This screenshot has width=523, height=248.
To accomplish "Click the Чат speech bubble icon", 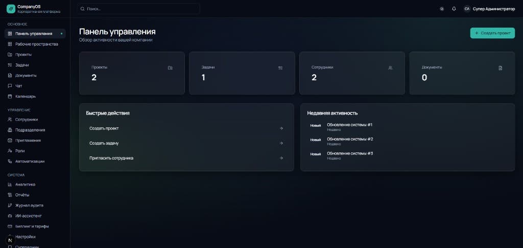I will pos(10,86).
